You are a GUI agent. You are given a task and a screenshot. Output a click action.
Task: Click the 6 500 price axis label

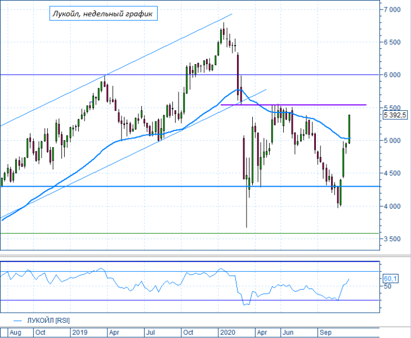tap(392, 42)
